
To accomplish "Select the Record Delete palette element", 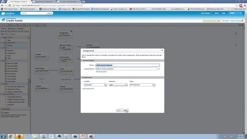I will click(12, 71).
